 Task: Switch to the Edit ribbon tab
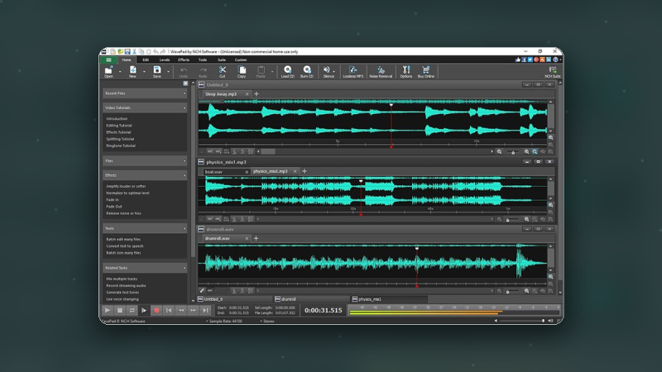pos(146,60)
